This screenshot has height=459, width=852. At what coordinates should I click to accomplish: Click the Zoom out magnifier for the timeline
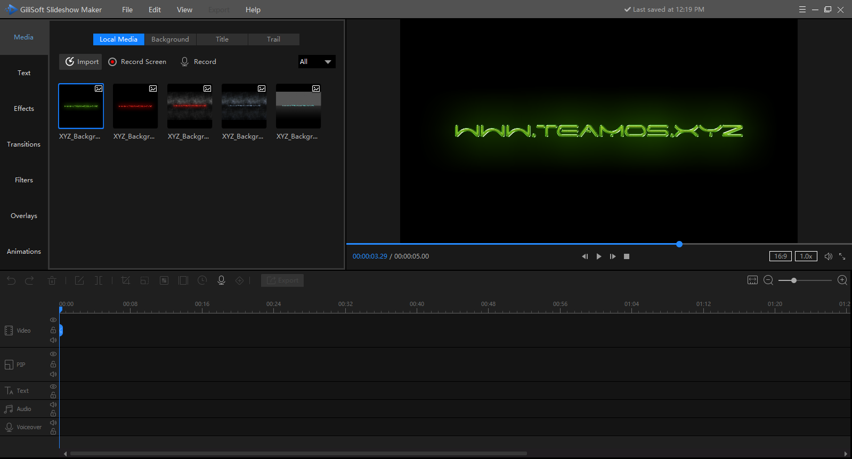coord(768,280)
